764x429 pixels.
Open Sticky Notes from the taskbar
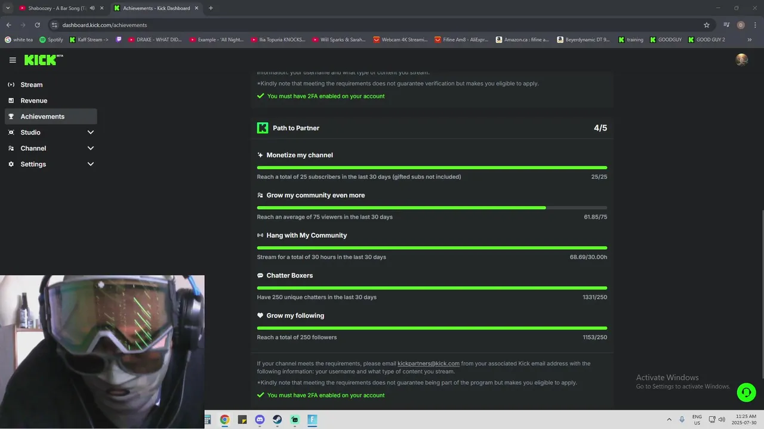click(242, 419)
